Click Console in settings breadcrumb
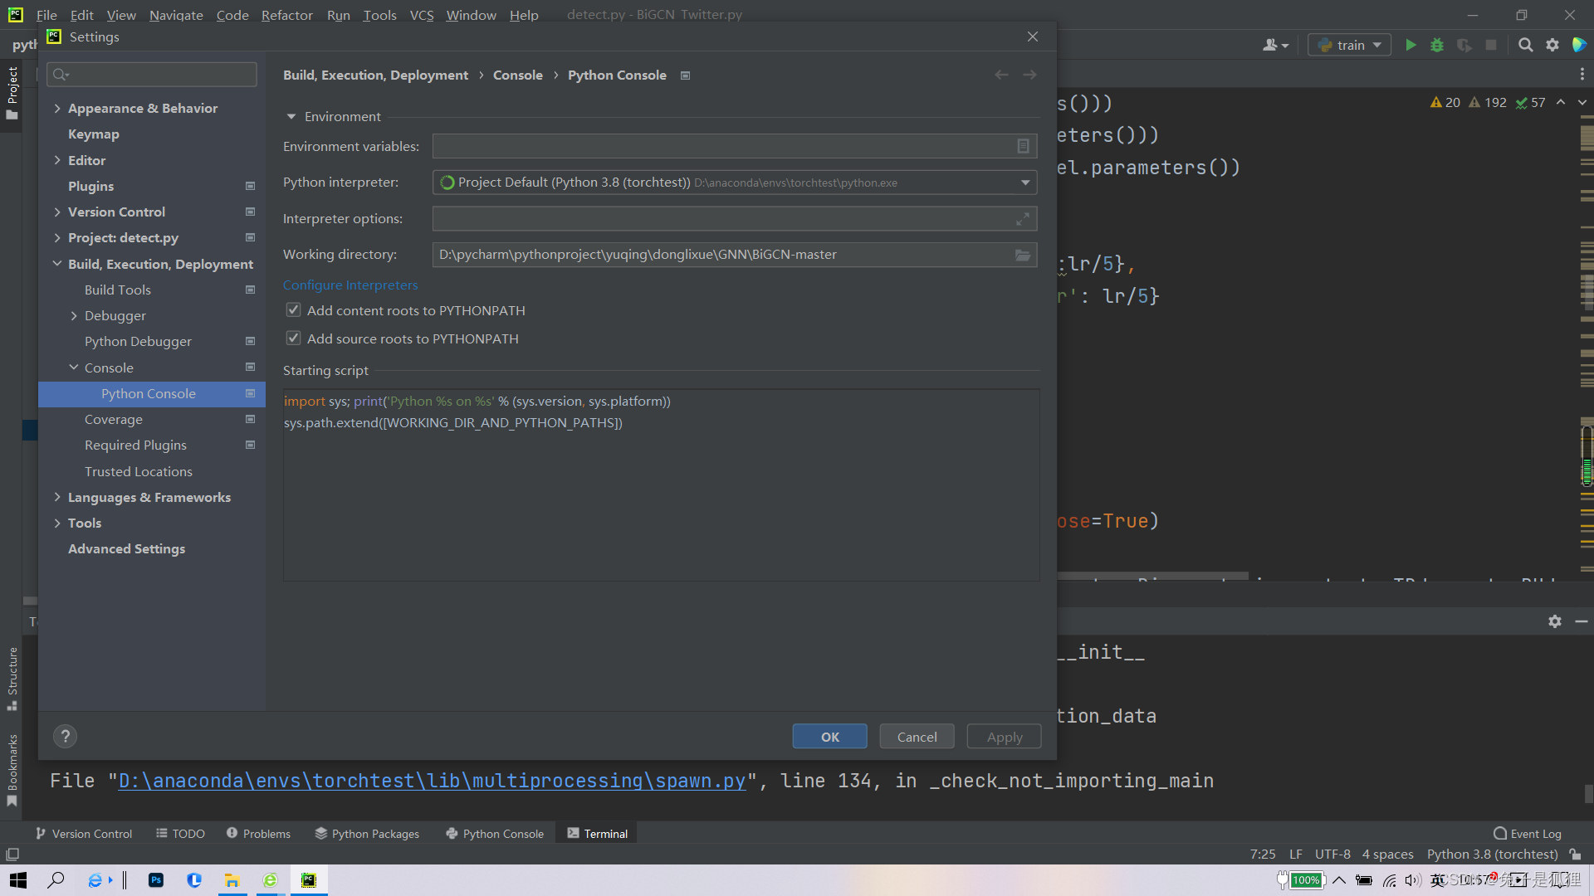 point(517,75)
